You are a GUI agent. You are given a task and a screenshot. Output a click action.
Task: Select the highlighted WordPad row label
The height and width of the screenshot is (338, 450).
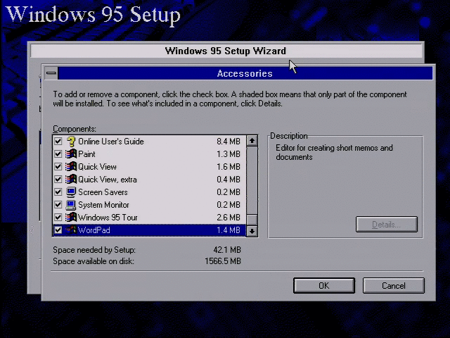[94, 230]
